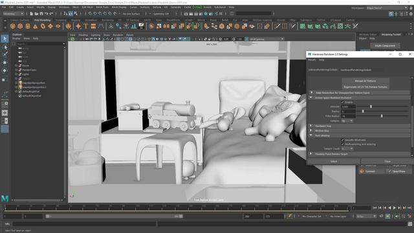This screenshot has width=414, height=233.
Task: Click Regenerate All UV Tile Preview Textures
Action: click(x=365, y=87)
